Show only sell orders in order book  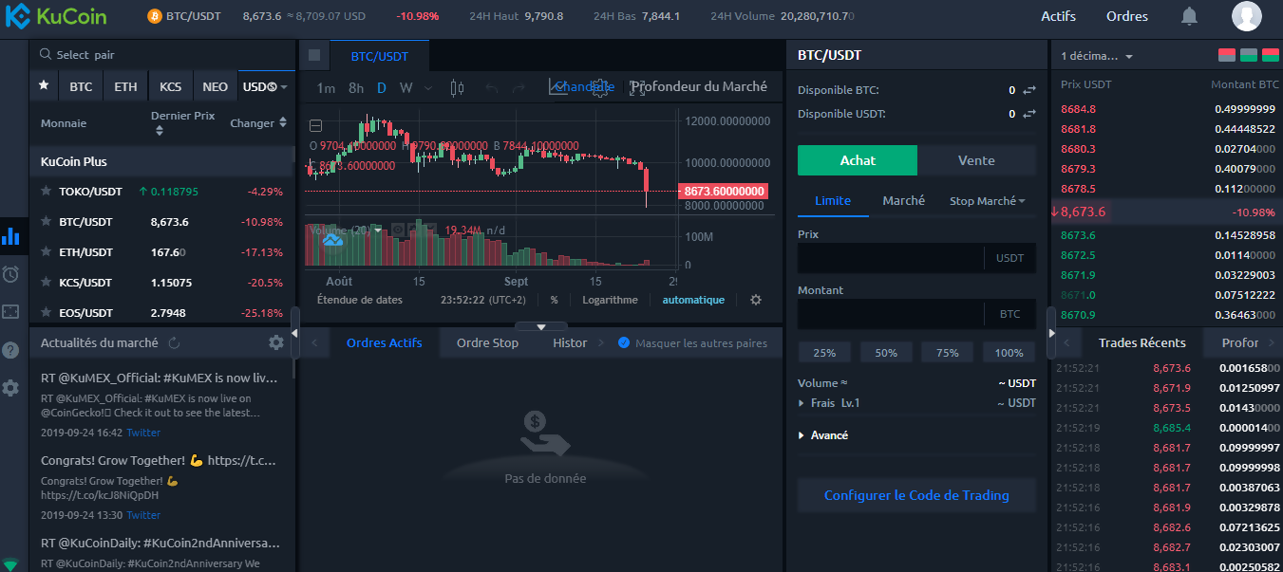click(x=1226, y=55)
